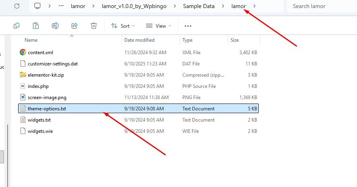
Task: Select the elementor-kit.zip compressed file
Action: coord(45,75)
